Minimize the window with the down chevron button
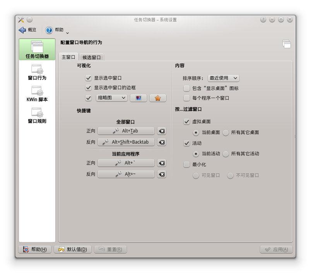The height and width of the screenshot is (273, 311). coord(272,20)
